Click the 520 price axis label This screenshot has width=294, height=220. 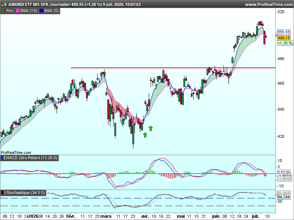(281, 12)
